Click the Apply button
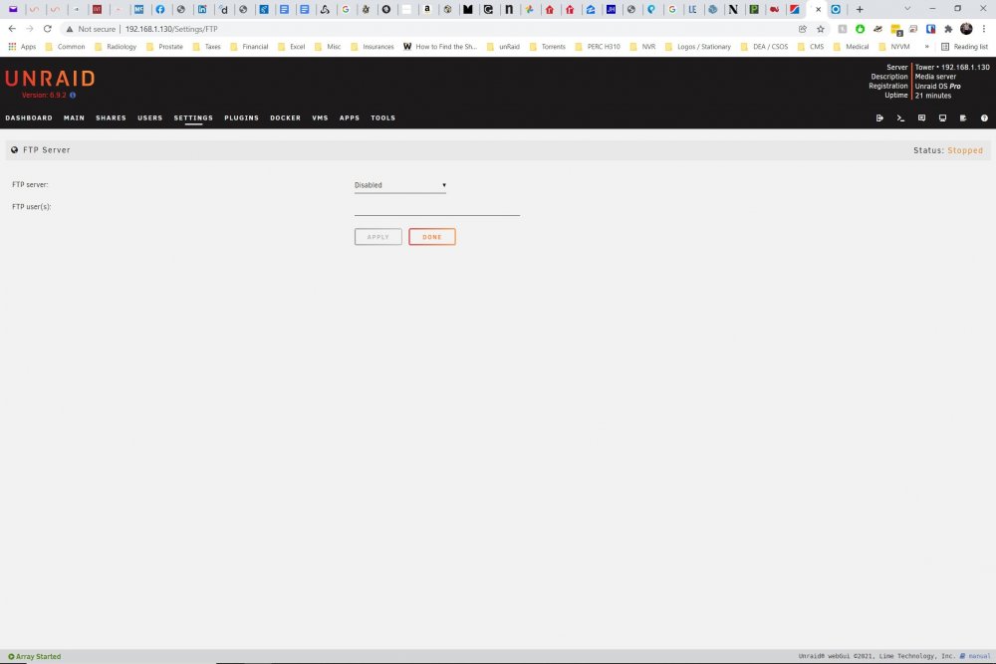The height and width of the screenshot is (664, 996). pyautogui.click(x=377, y=237)
